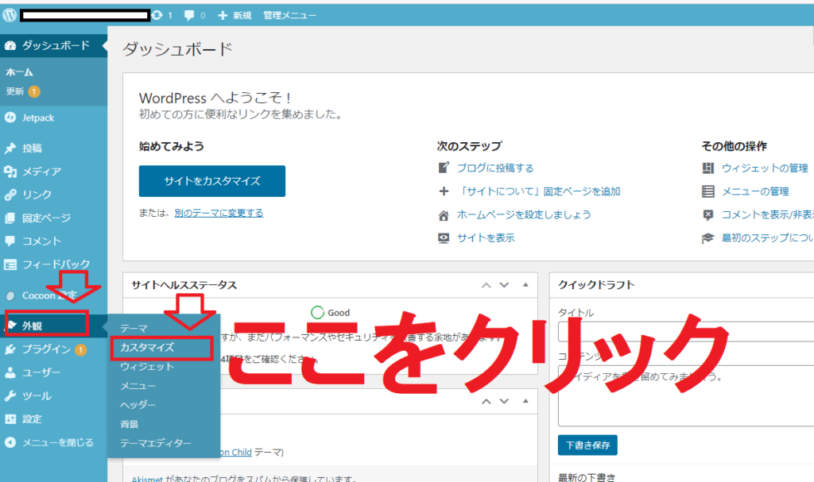Click the 下書き保存 button
The image size is (814, 482).
pyautogui.click(x=587, y=445)
